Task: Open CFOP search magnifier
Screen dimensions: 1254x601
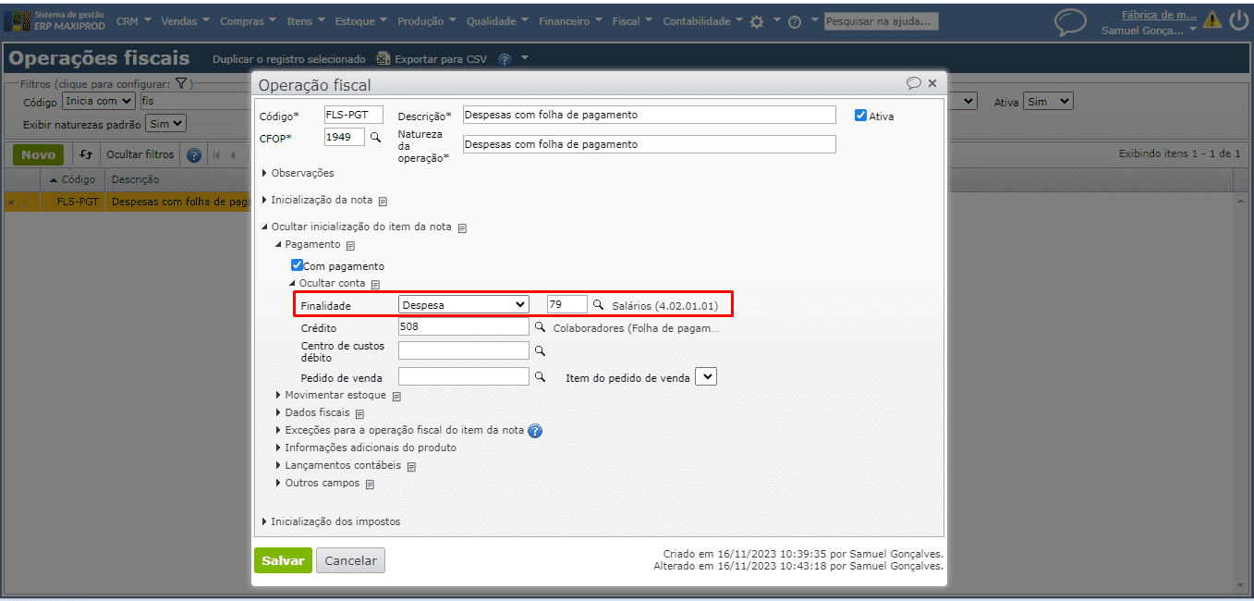Action: click(375, 137)
